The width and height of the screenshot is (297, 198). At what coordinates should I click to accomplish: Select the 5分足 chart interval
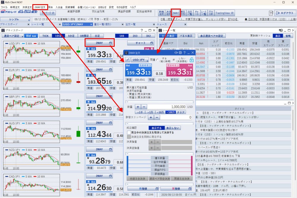pyautogui.click(x=71, y=36)
